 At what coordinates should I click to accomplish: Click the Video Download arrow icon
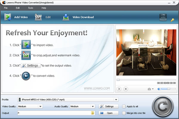(66, 17)
